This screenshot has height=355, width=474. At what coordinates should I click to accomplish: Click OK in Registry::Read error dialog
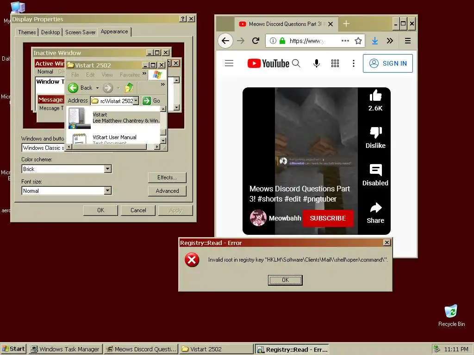(x=285, y=280)
